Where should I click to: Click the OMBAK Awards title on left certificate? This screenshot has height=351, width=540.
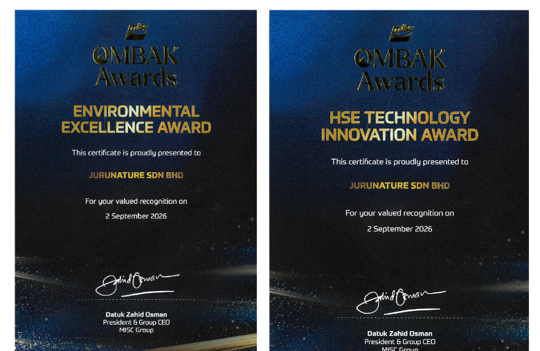click(x=136, y=66)
